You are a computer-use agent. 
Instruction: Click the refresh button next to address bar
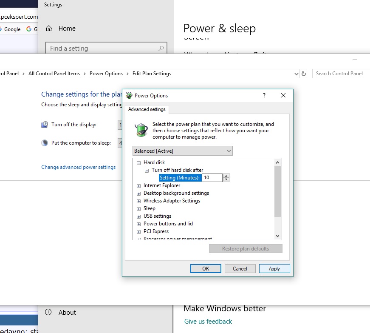pos(303,74)
